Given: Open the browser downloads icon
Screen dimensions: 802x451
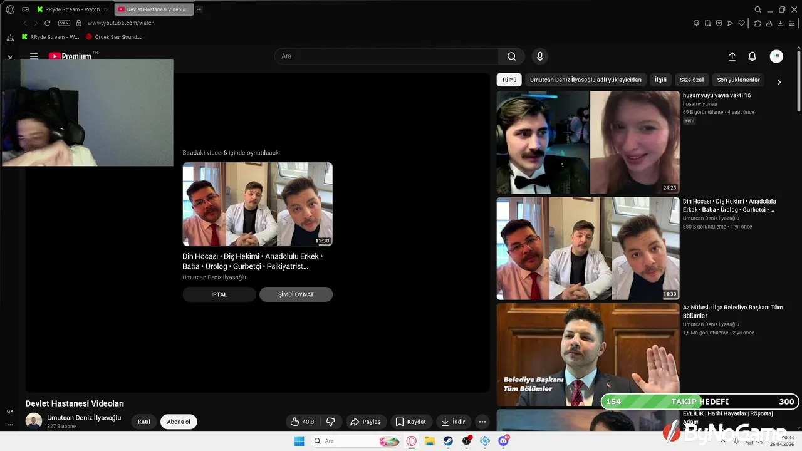Looking at the screenshot, I should pos(781,23).
